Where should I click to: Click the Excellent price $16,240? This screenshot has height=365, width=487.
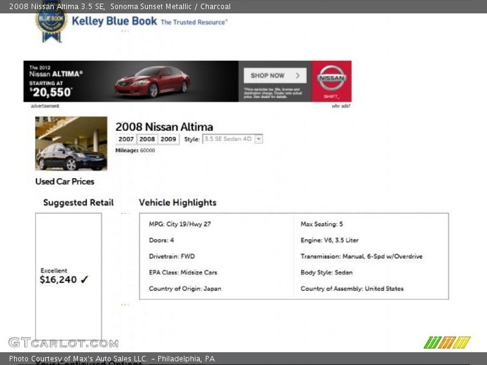click(x=58, y=280)
